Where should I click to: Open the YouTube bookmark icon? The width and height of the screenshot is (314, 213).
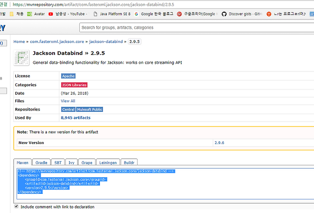point(51,14)
